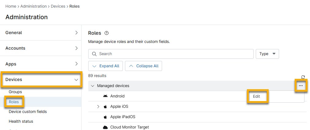Click the Cloud Monitor Target cloud icon

[x=105, y=127]
